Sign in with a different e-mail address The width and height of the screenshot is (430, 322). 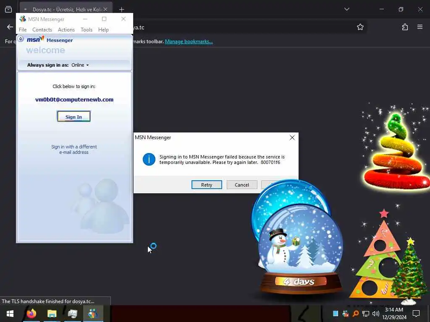(x=74, y=150)
